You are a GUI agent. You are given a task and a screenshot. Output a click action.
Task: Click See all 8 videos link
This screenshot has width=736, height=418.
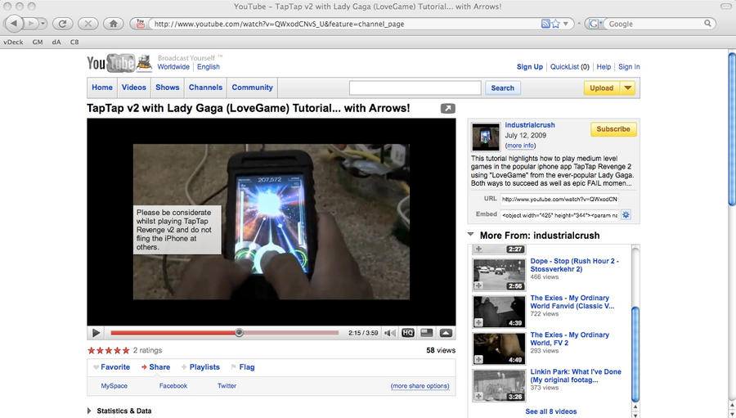click(x=551, y=411)
